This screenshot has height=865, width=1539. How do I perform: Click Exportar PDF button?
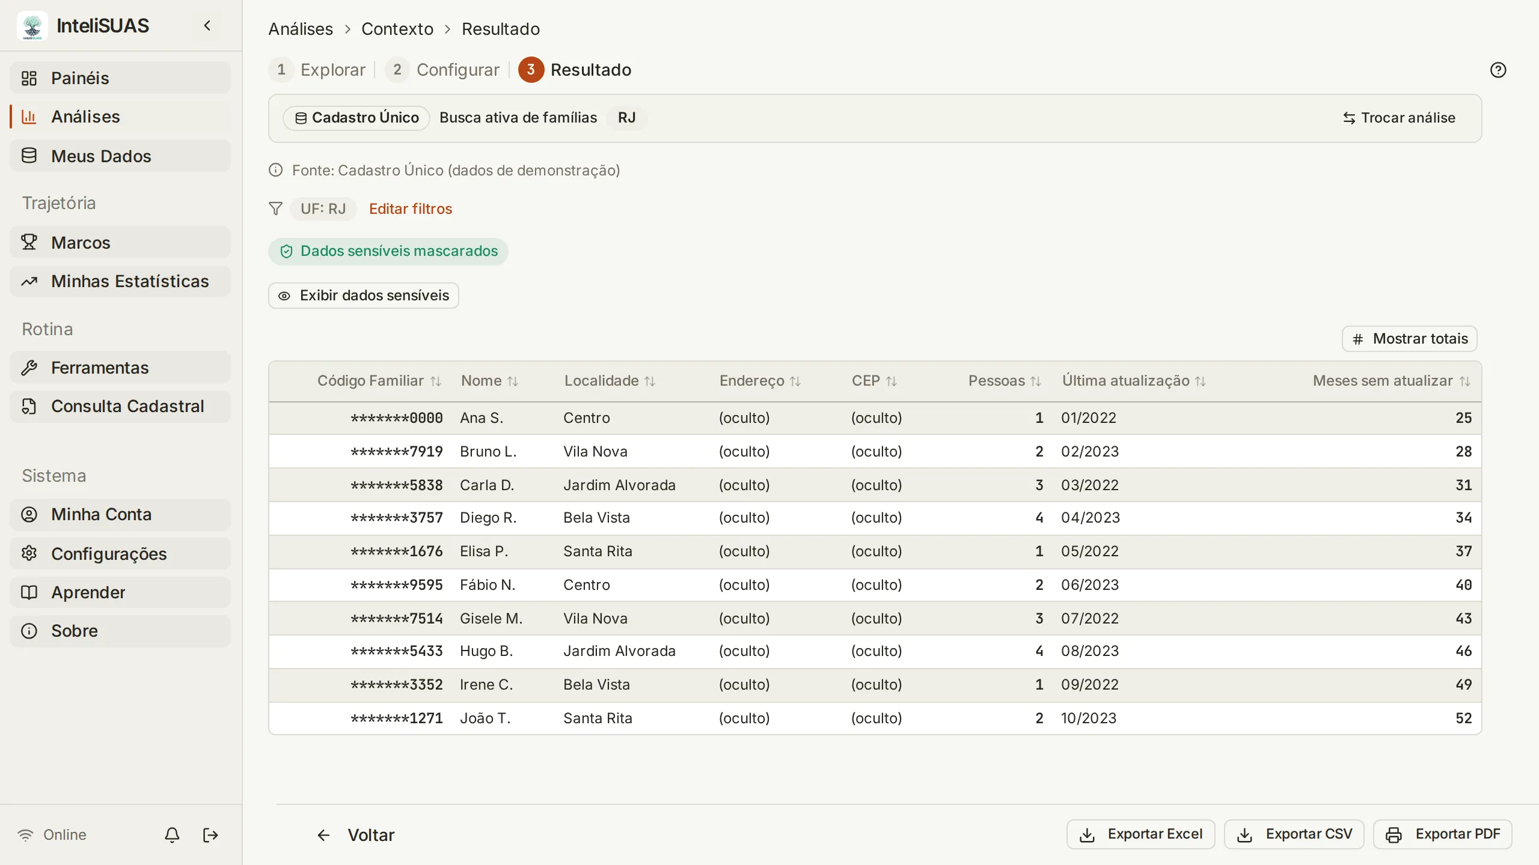pos(1443,834)
